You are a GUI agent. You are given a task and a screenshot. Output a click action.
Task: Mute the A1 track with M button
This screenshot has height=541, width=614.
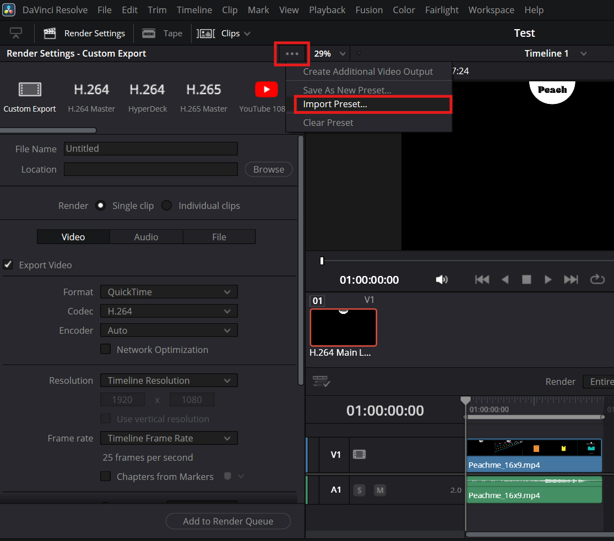click(380, 490)
